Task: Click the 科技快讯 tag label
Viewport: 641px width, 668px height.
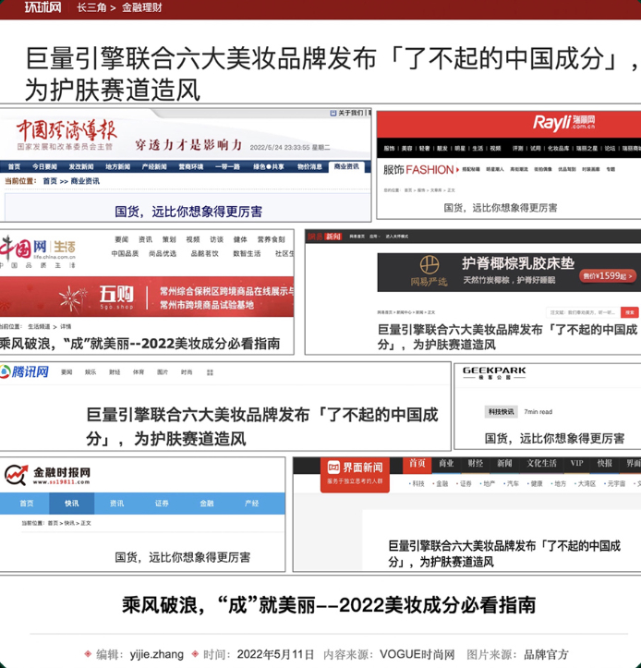Action: click(501, 411)
